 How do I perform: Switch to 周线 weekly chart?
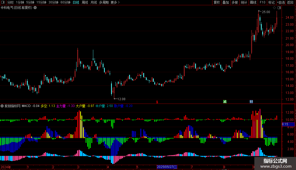pos(85,2)
